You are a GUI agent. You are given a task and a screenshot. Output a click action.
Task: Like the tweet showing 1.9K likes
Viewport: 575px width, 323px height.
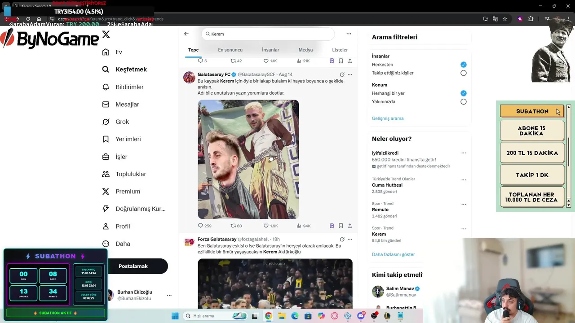click(270, 226)
